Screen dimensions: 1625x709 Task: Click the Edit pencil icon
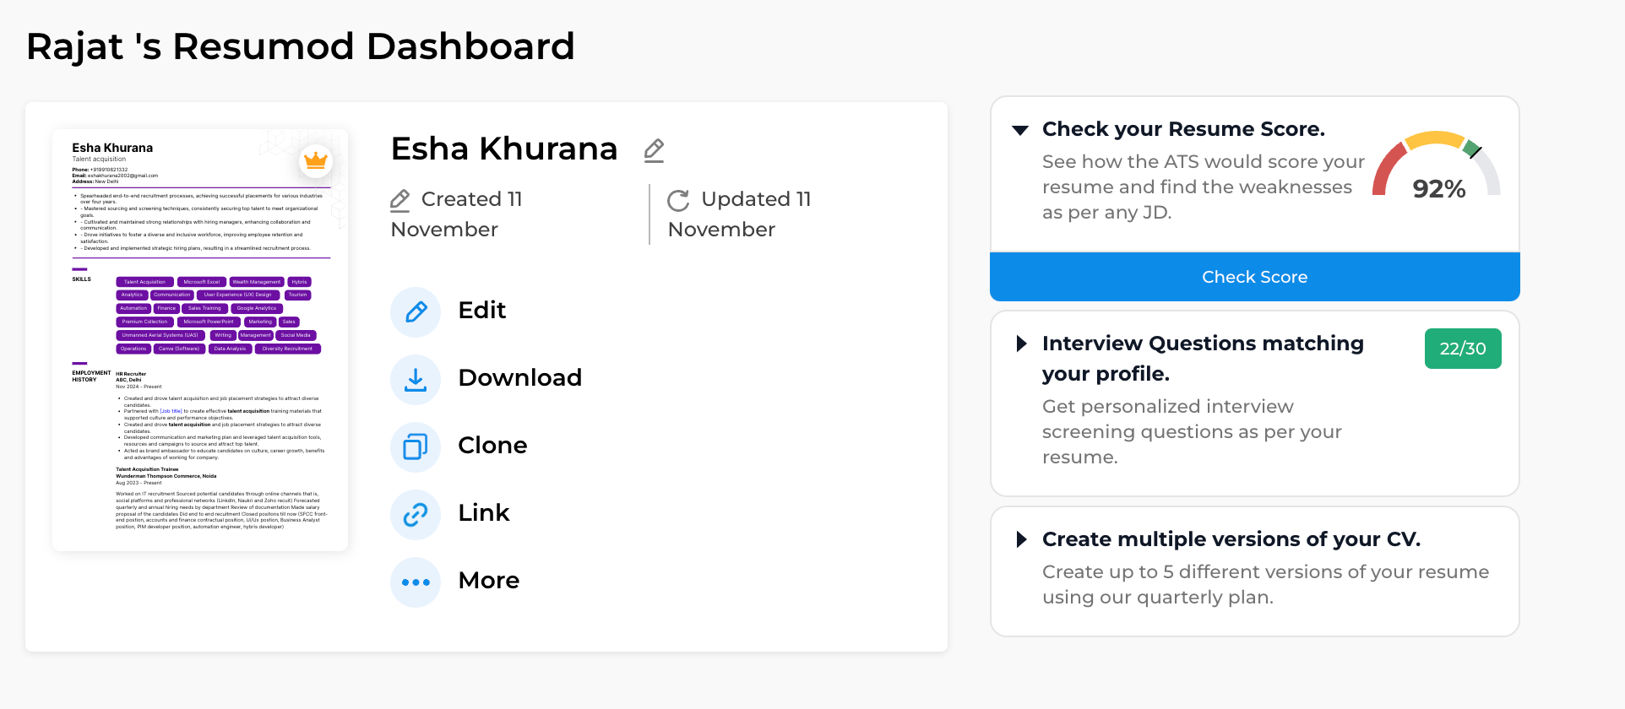[x=416, y=312]
